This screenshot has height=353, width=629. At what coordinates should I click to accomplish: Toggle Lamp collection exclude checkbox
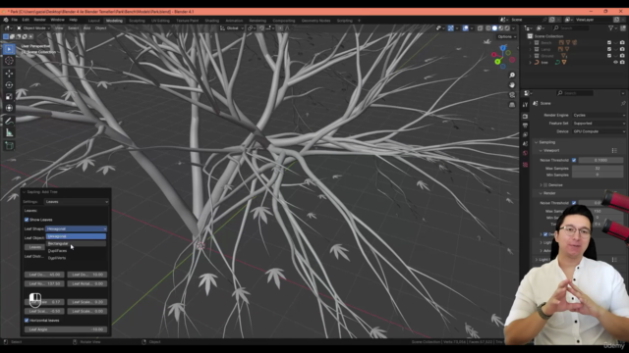point(609,49)
